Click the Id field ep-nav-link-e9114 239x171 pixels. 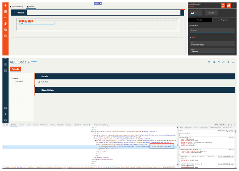pos(212,44)
